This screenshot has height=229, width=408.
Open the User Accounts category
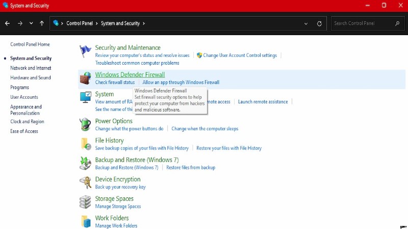(24, 97)
